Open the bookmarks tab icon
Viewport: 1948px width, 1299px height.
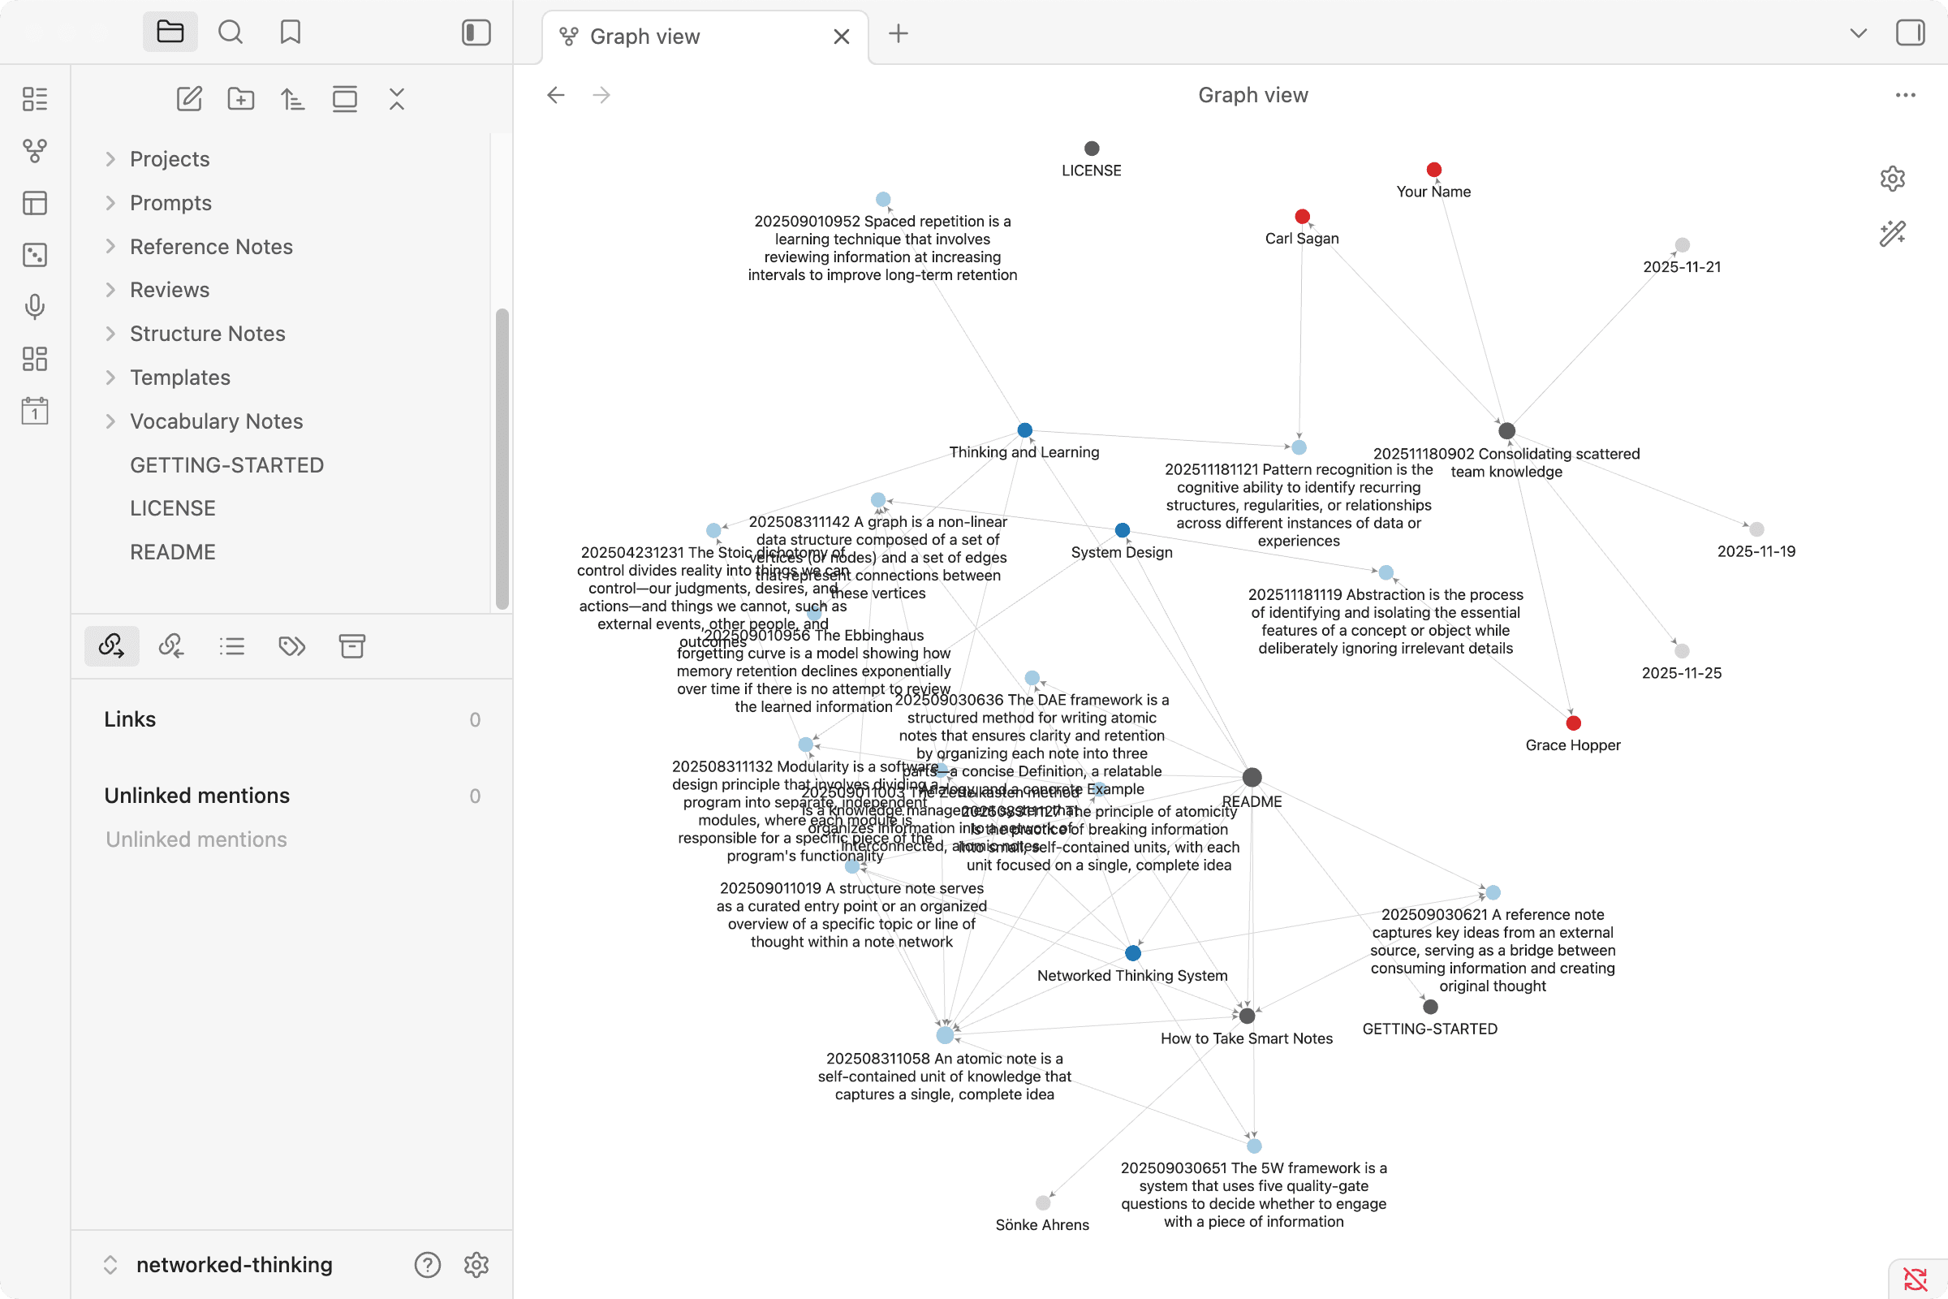click(290, 32)
